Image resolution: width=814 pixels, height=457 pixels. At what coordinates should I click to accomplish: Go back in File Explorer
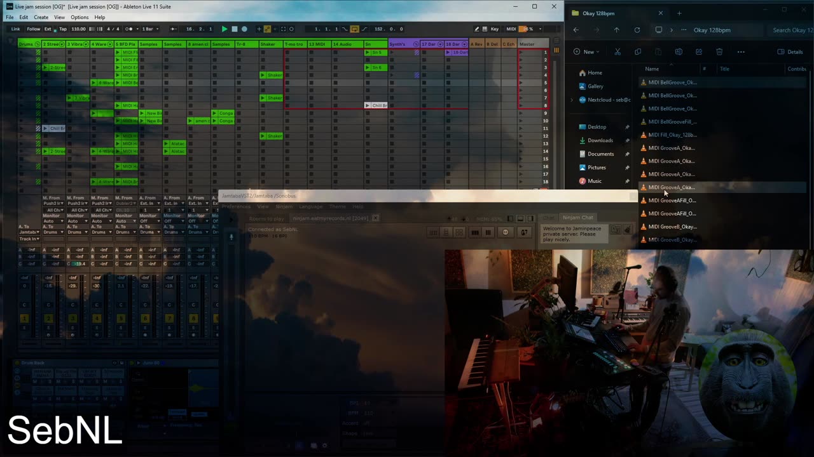pos(576,30)
